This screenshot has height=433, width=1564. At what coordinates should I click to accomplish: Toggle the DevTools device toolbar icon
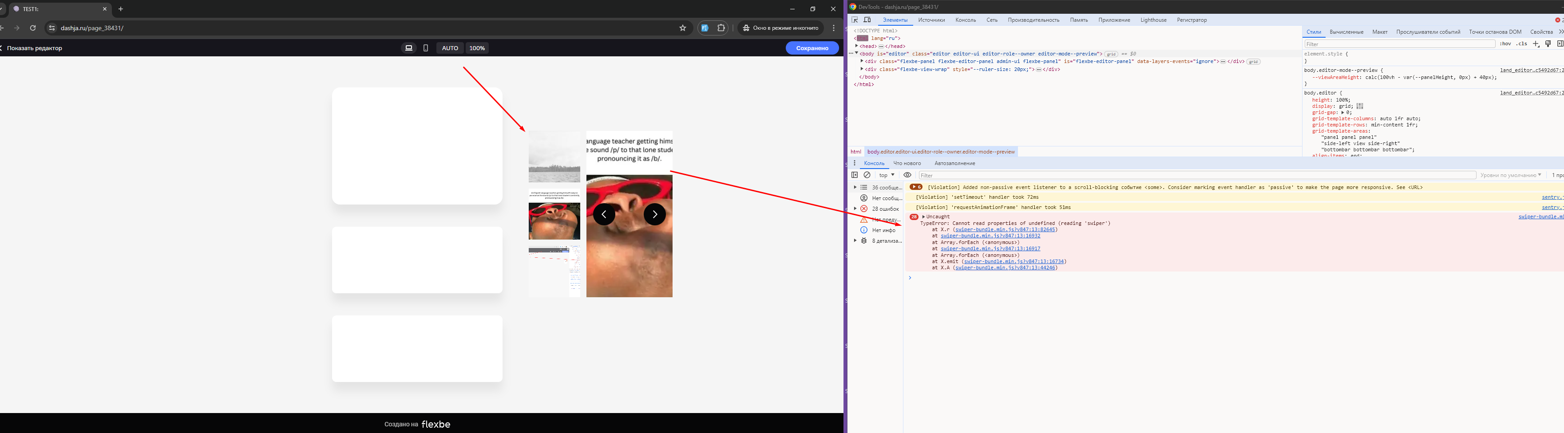point(867,20)
